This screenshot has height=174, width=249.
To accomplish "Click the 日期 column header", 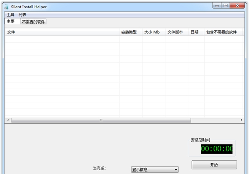I will click(196, 32).
